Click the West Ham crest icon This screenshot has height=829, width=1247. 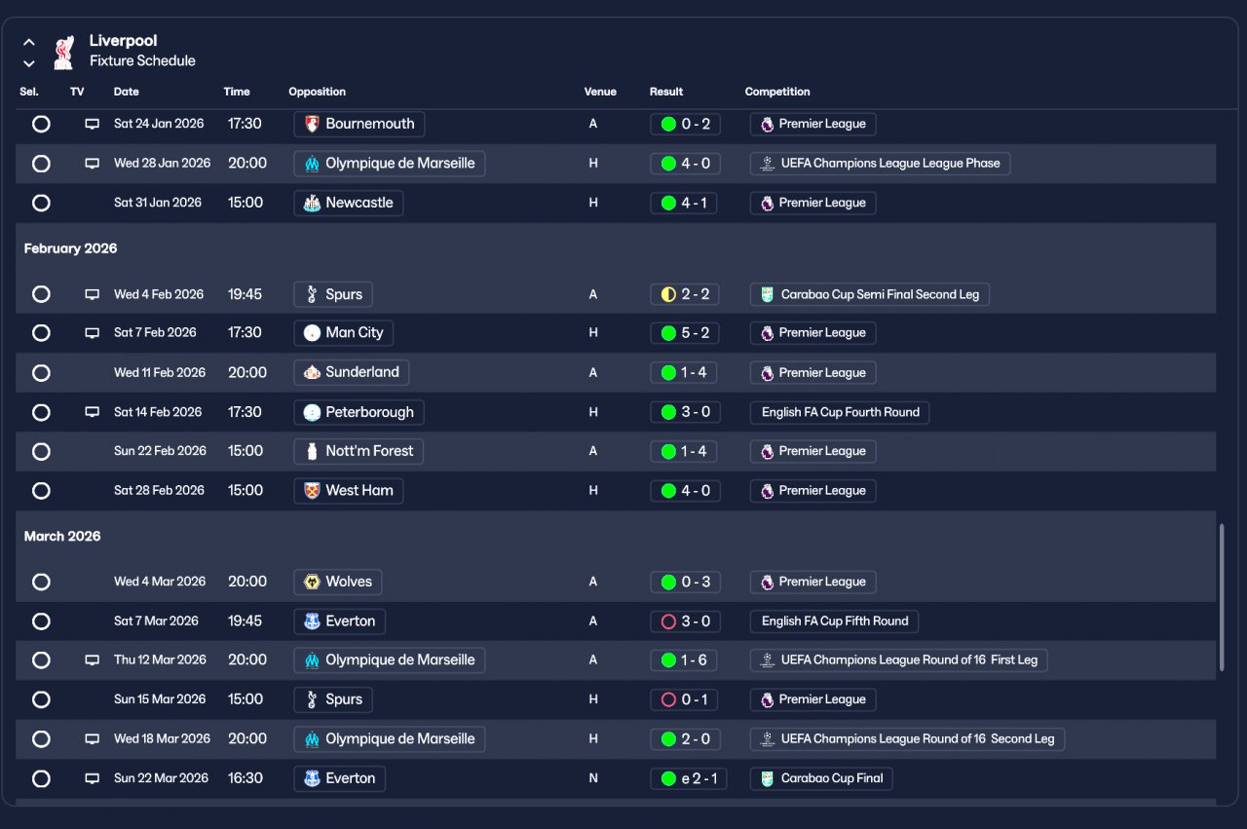pyautogui.click(x=312, y=491)
